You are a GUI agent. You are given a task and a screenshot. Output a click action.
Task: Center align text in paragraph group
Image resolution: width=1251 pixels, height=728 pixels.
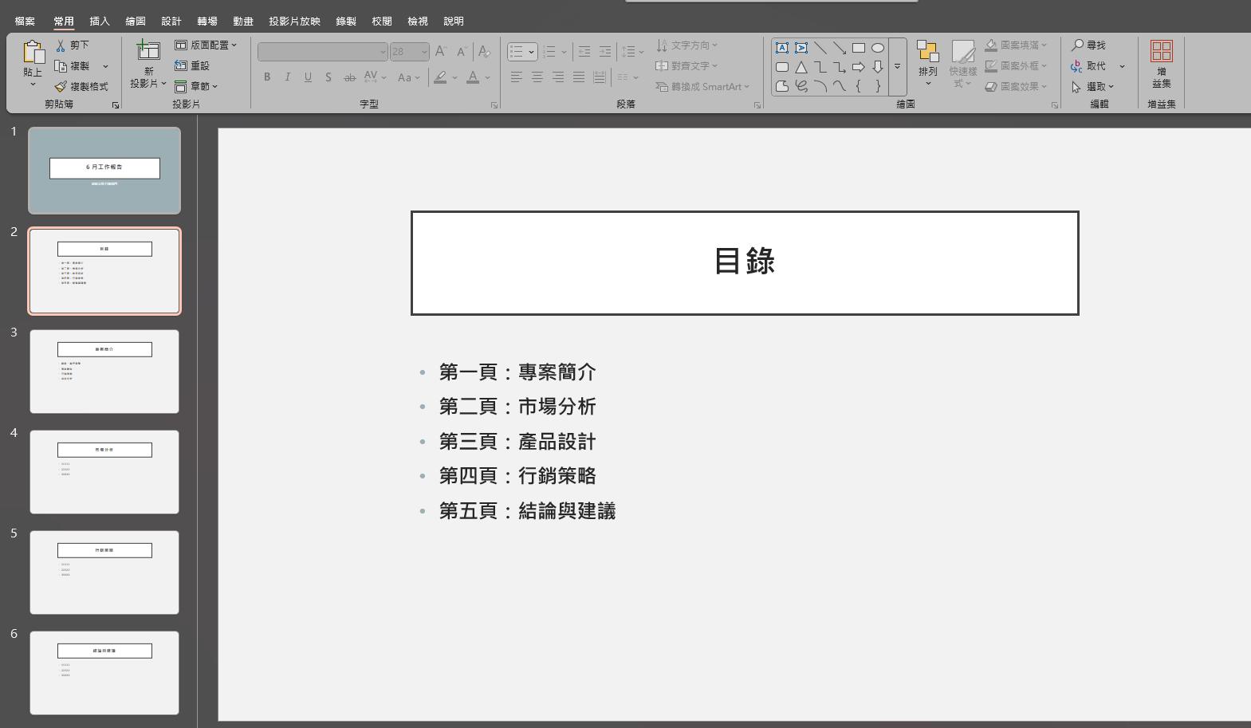[537, 77]
